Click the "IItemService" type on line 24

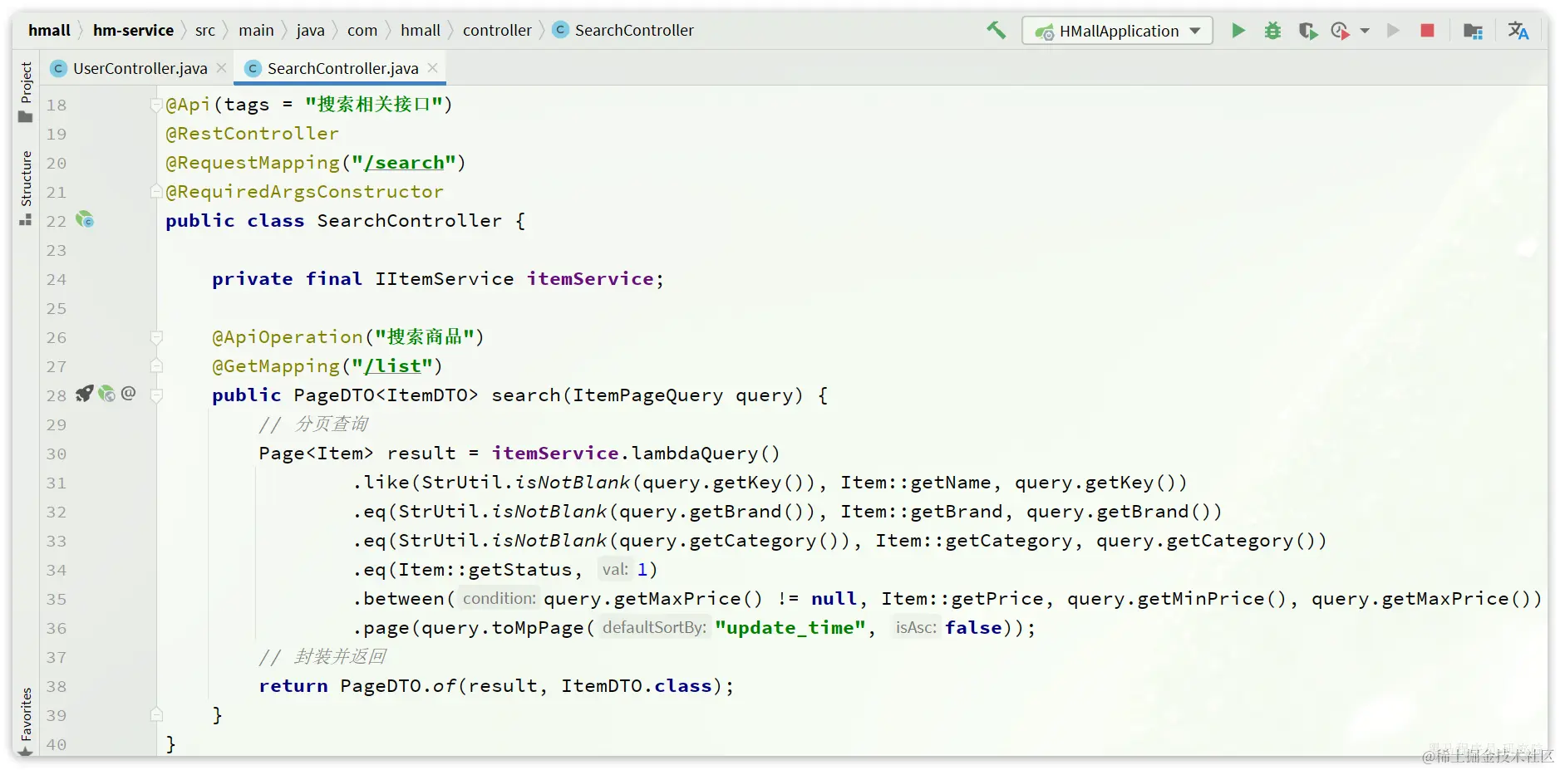444,279
